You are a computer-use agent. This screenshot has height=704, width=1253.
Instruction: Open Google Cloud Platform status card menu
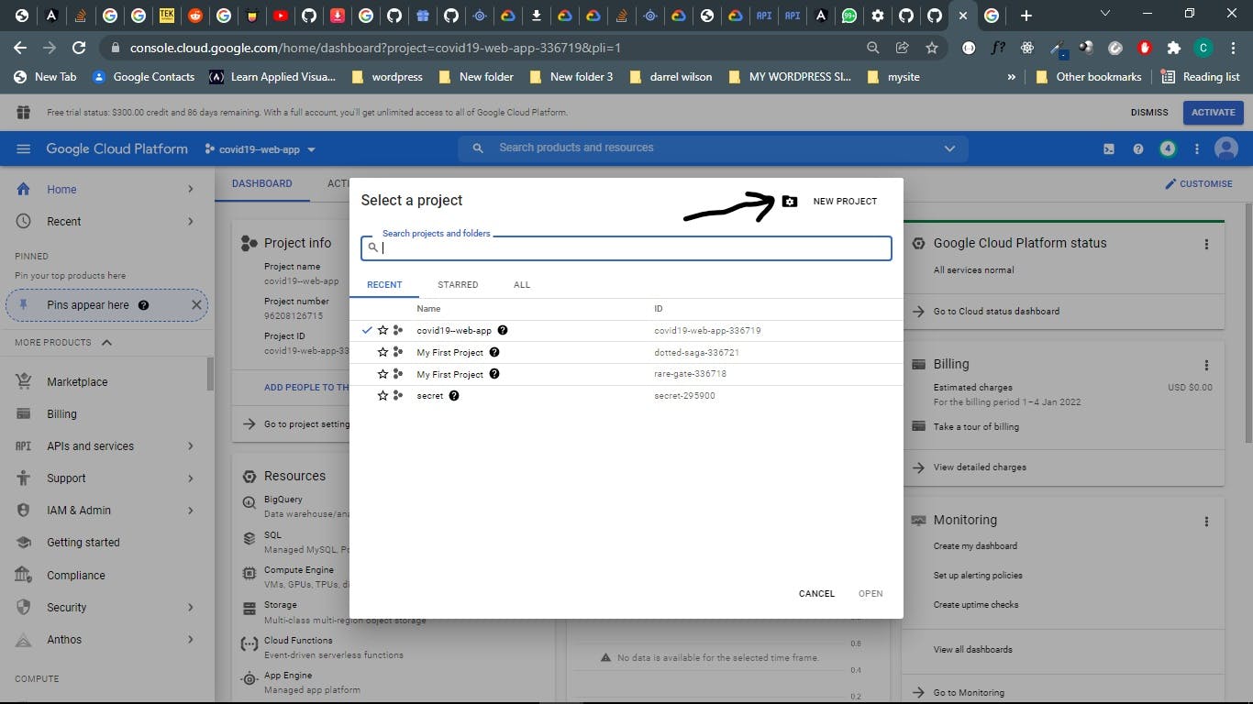pos(1206,244)
